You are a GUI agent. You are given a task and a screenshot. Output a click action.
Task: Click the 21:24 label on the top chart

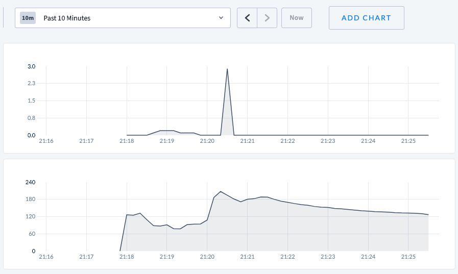tap(368, 141)
